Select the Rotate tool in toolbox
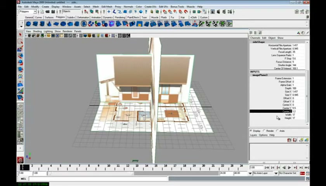This screenshot has width=326, height=186. (x=20, y=62)
